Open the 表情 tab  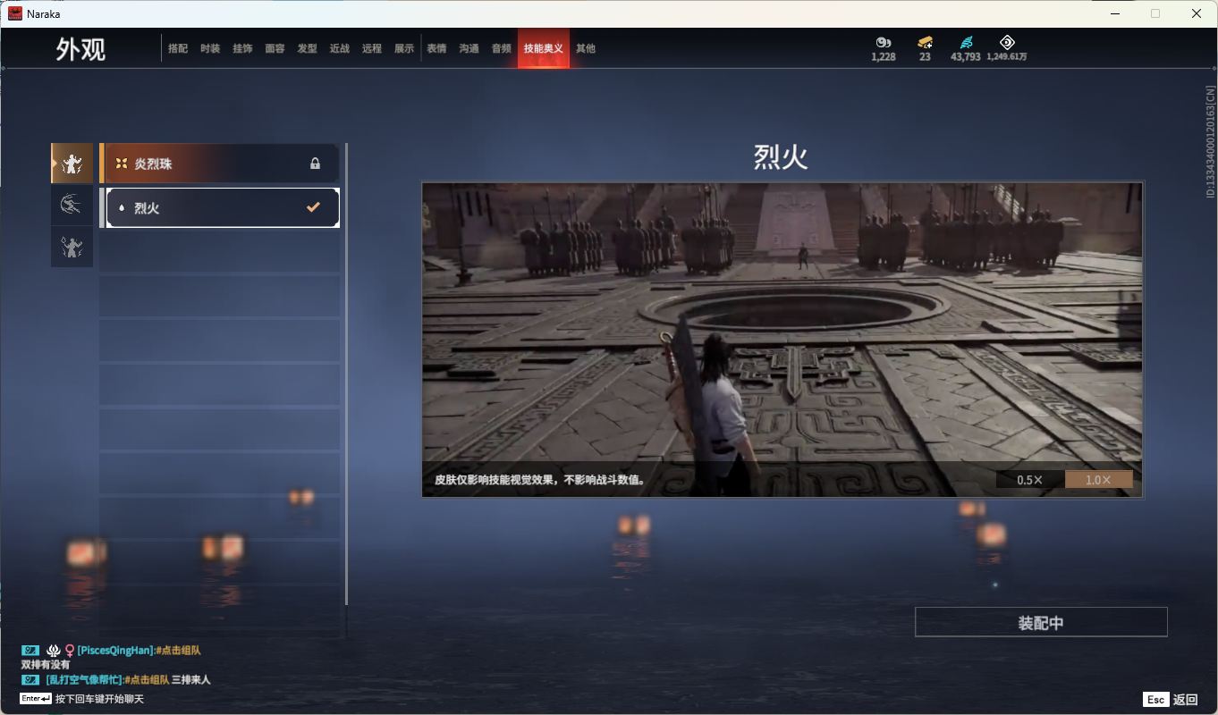436,48
